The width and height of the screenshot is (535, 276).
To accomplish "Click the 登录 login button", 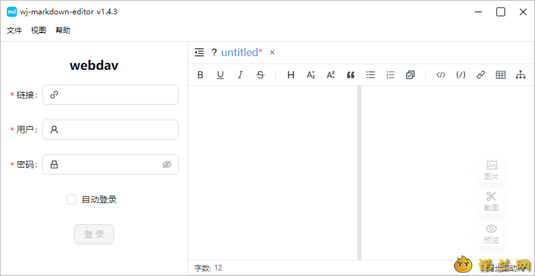I will click(94, 234).
